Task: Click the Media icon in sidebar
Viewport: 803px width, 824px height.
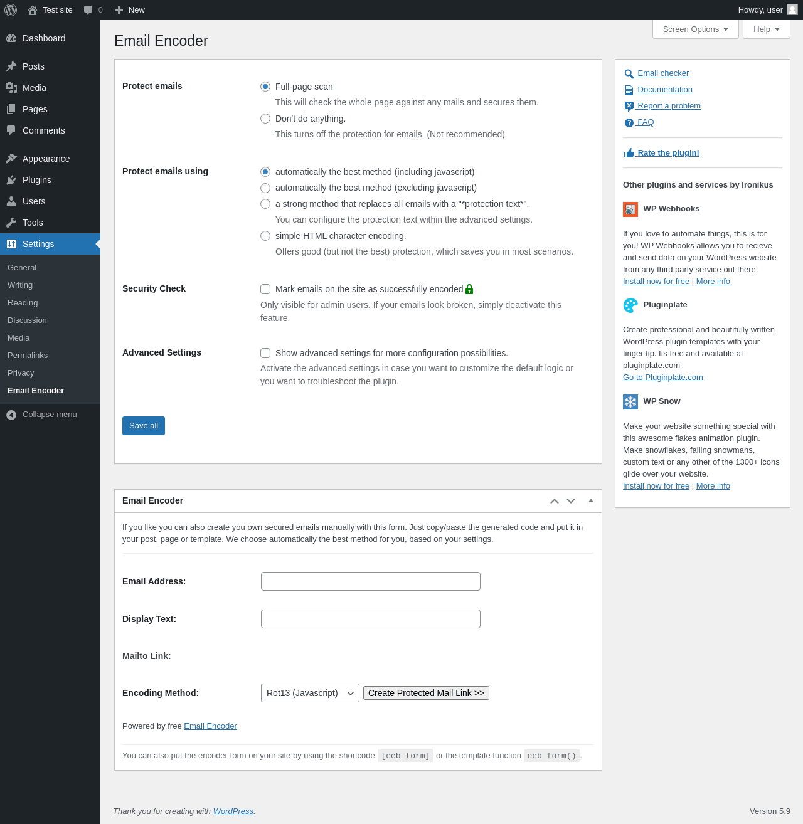Action: click(x=11, y=88)
